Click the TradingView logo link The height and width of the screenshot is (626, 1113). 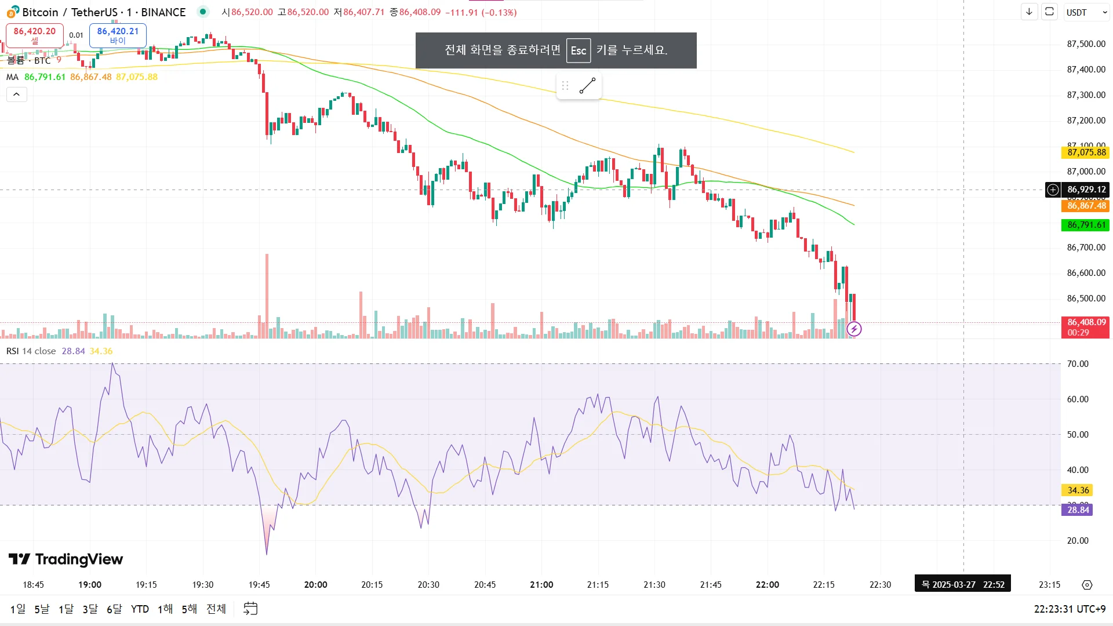66,559
